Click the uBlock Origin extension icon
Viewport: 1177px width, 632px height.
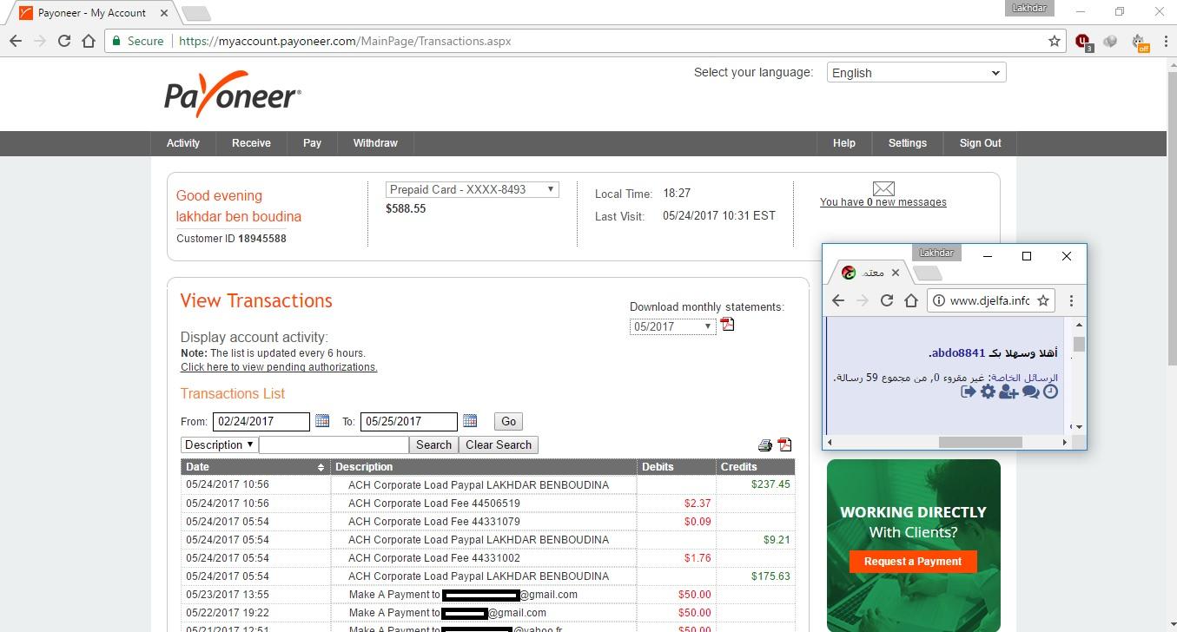1084,41
